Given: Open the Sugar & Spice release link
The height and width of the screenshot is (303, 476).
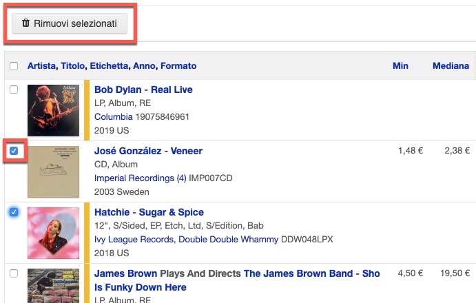Looking at the screenshot, I should 172,212.
